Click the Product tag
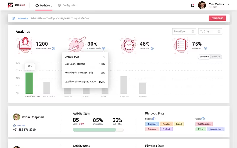 (166, 129)
